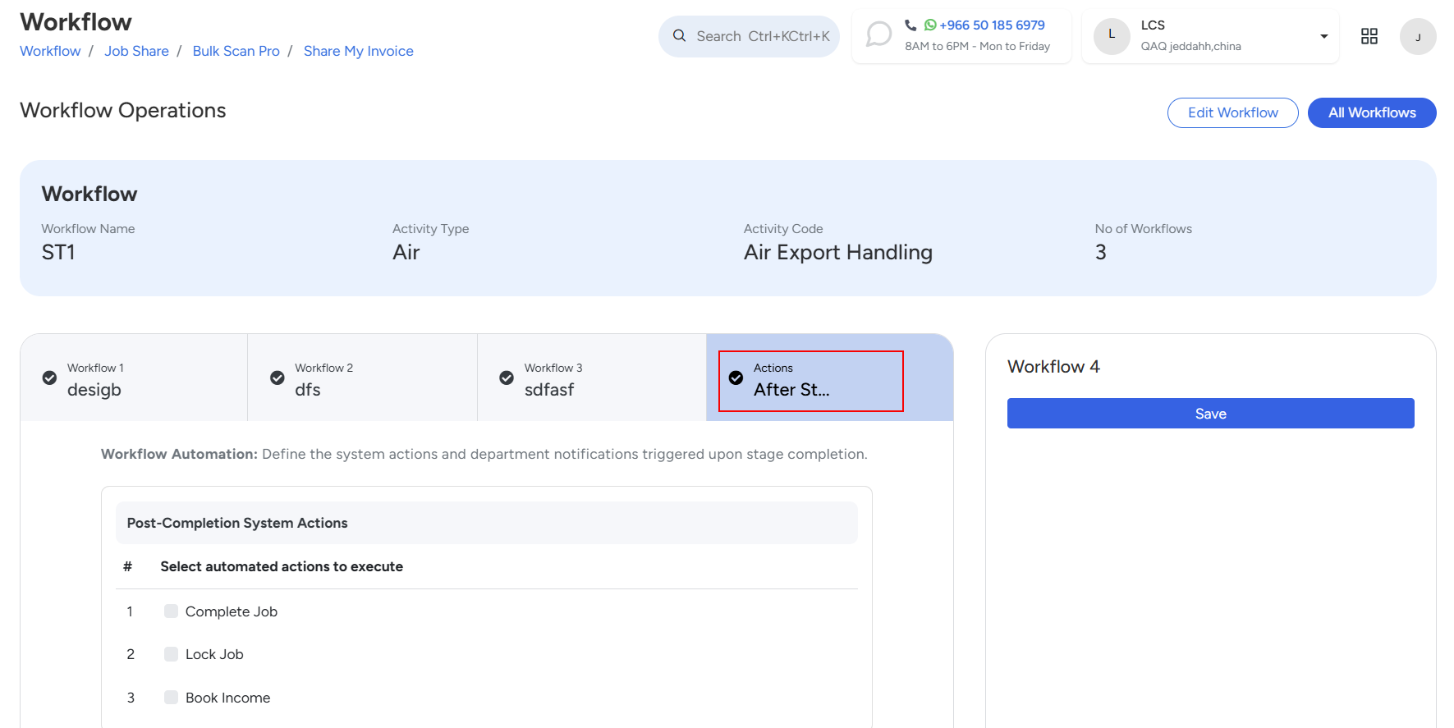Switch to Workflow 1 desigb tab

pos(134,378)
